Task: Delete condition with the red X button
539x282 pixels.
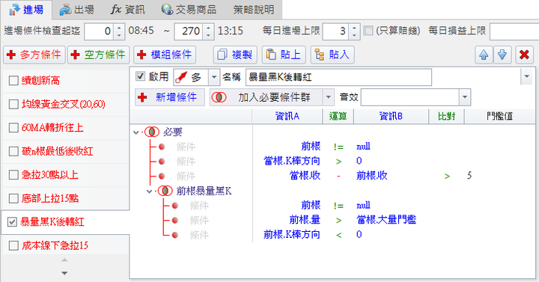Action: [x=524, y=55]
